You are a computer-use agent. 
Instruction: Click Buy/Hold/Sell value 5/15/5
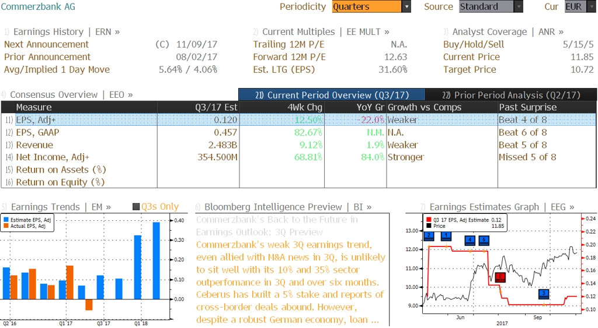click(x=578, y=44)
